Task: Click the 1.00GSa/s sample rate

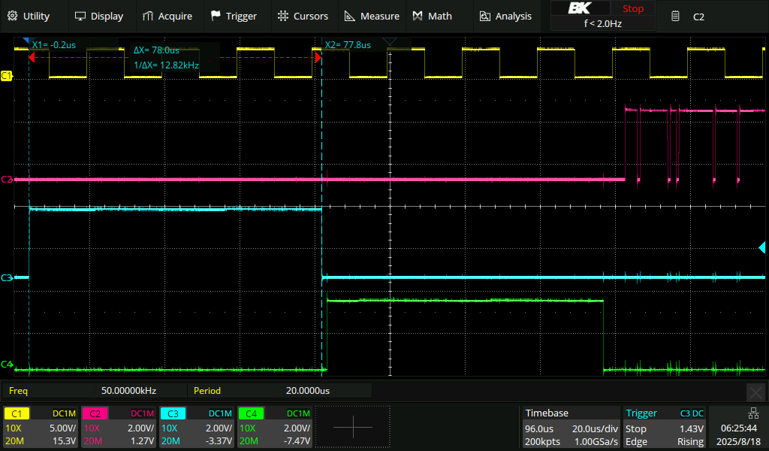Action: coord(596,441)
